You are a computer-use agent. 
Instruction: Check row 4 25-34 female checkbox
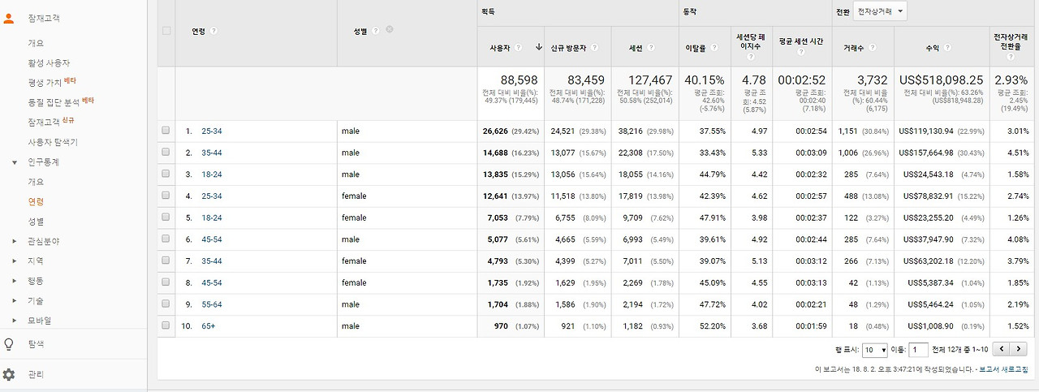click(x=166, y=196)
